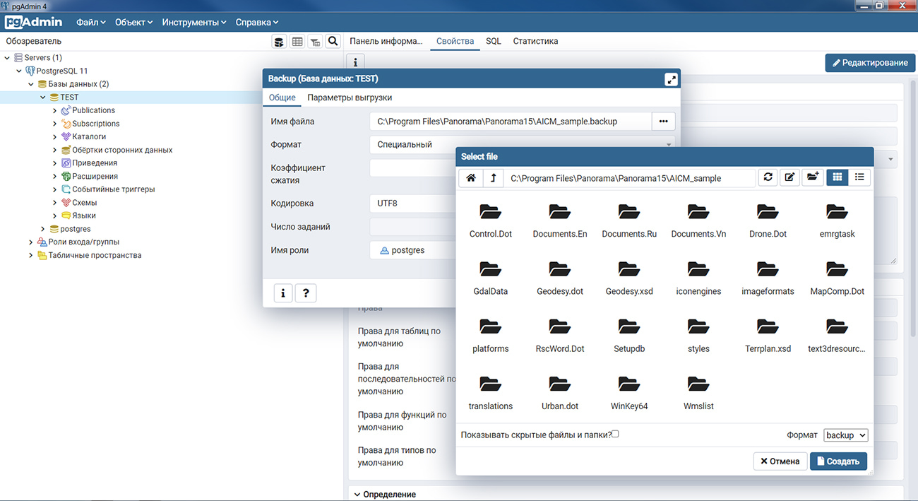This screenshot has width=918, height=501.
Task: Click the Создать button
Action: pos(837,461)
